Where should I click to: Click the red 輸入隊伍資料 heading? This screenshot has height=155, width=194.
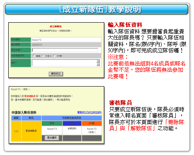pos(125,25)
